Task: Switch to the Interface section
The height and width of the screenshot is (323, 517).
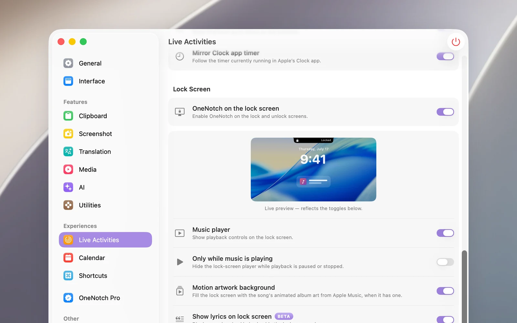Action: click(105, 81)
